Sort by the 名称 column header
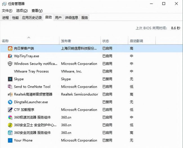 tap(30, 40)
